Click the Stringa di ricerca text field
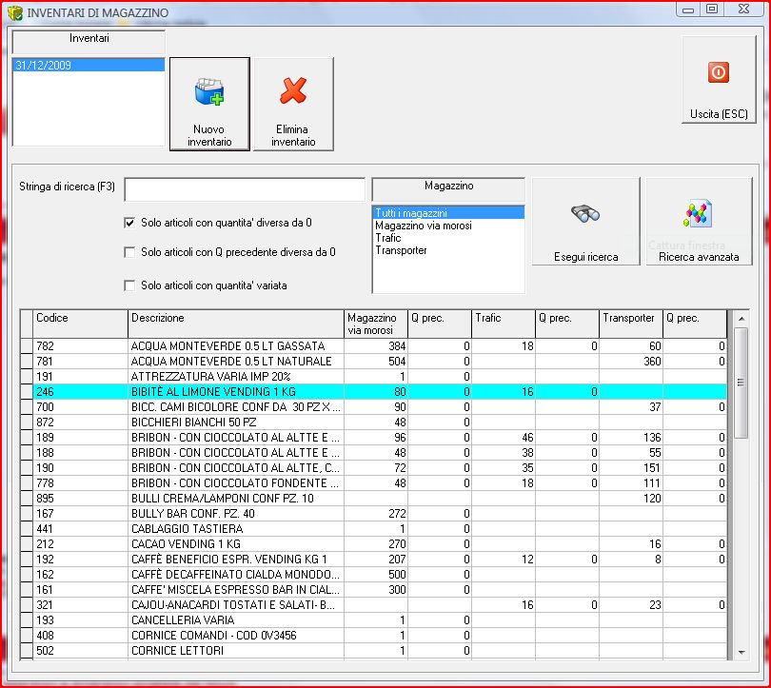The image size is (771, 688). (245, 189)
